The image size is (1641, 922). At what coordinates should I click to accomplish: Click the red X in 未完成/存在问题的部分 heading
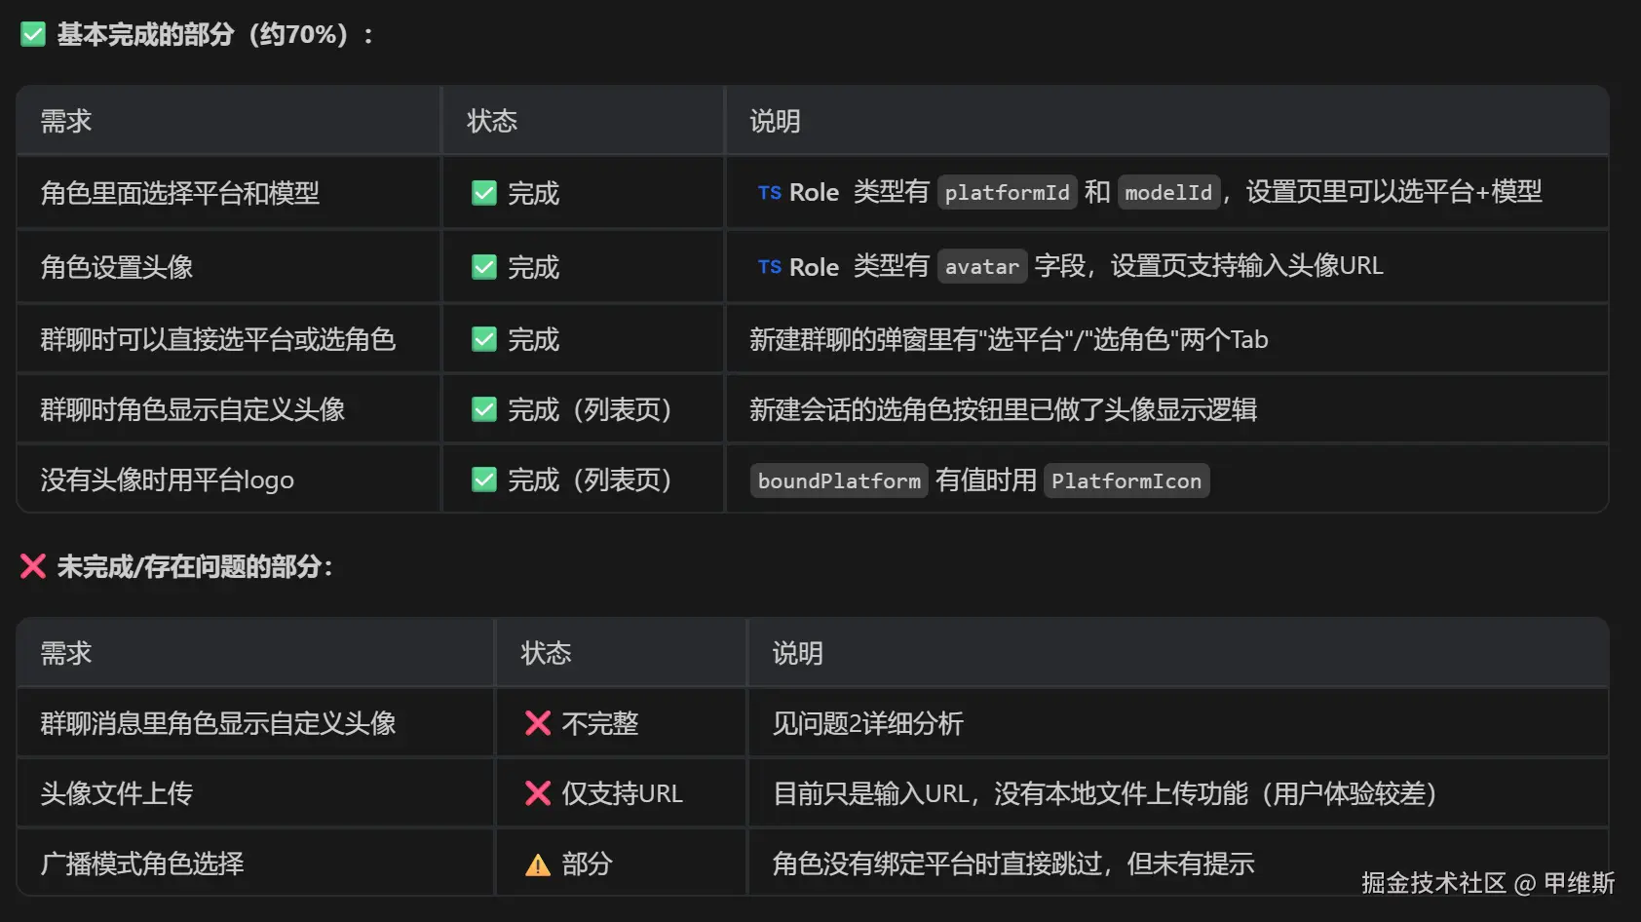pos(33,566)
